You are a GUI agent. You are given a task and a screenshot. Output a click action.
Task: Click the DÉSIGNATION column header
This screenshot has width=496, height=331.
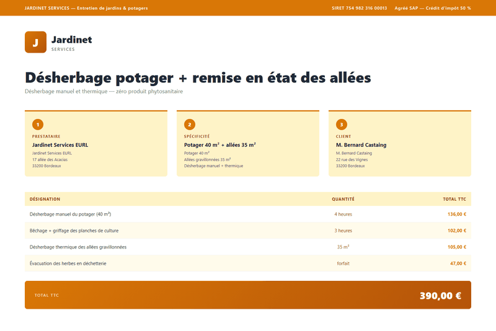[45, 199]
